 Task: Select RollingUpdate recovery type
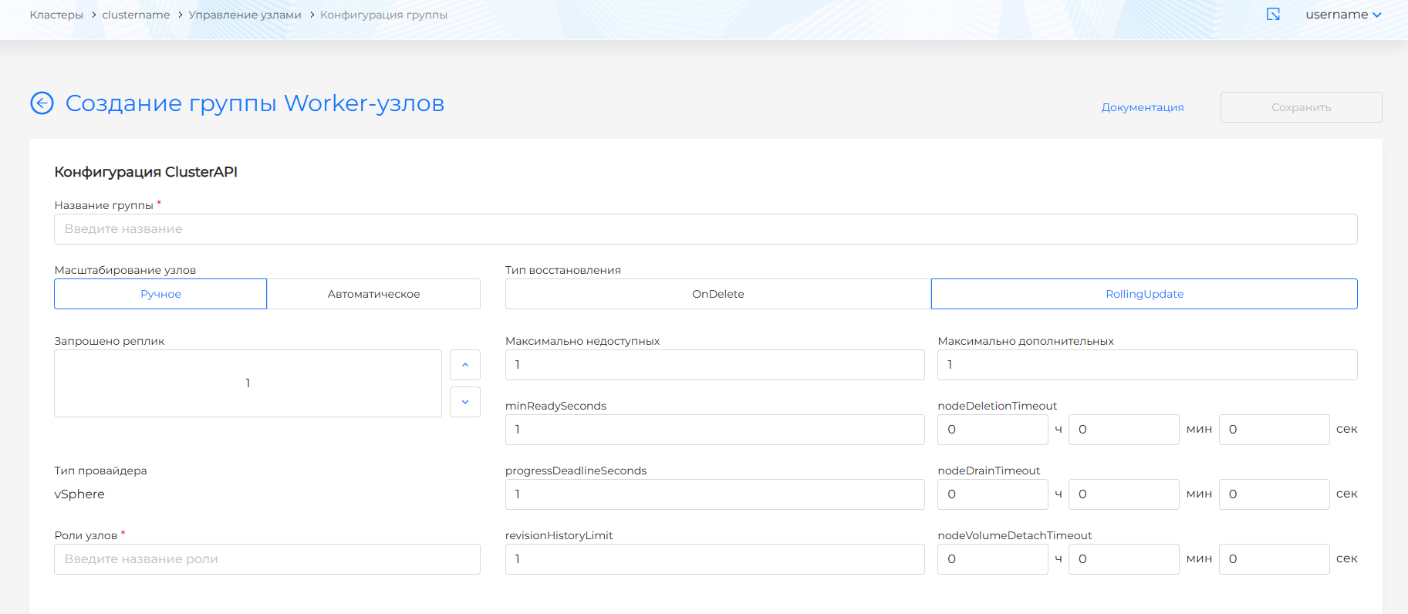tap(1143, 294)
